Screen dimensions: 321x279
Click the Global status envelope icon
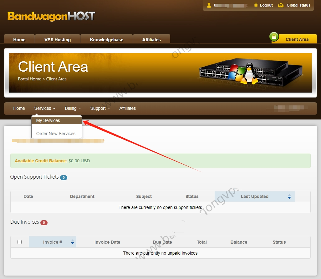(x=281, y=5)
